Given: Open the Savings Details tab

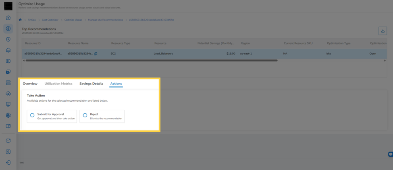Looking at the screenshot, I should tap(91, 84).
